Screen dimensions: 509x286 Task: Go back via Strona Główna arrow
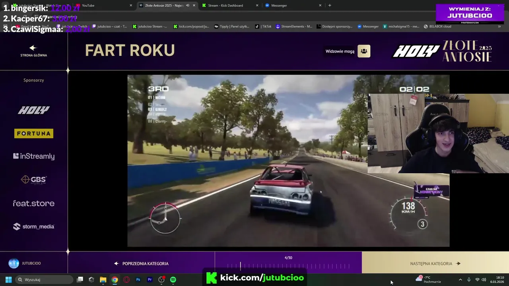(33, 50)
